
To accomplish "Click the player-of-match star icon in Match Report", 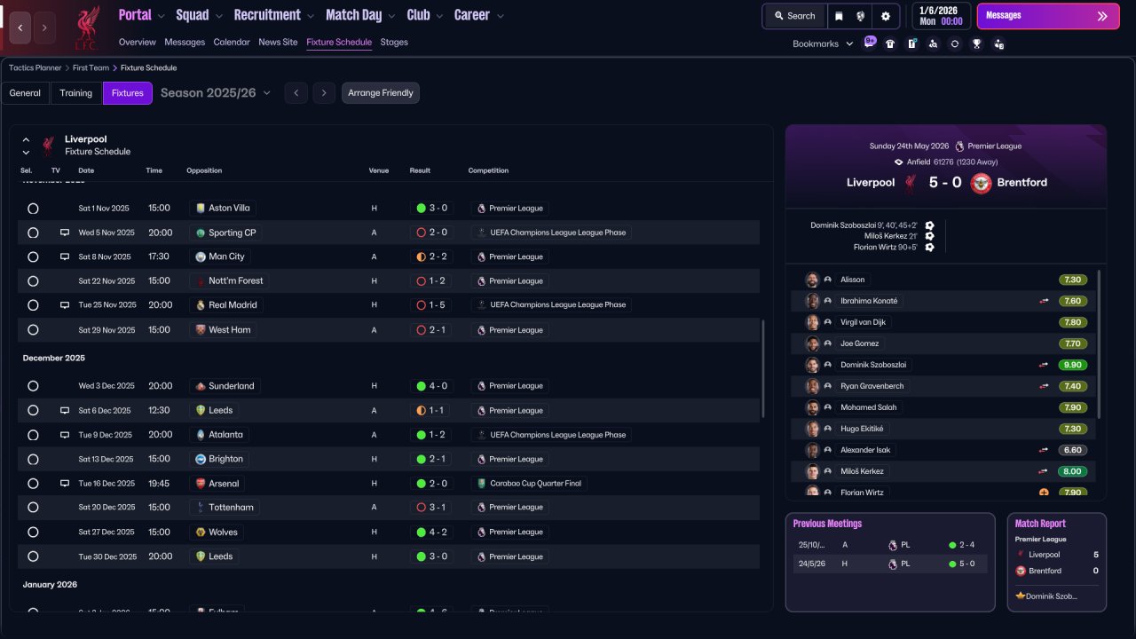I will 1021,596.
